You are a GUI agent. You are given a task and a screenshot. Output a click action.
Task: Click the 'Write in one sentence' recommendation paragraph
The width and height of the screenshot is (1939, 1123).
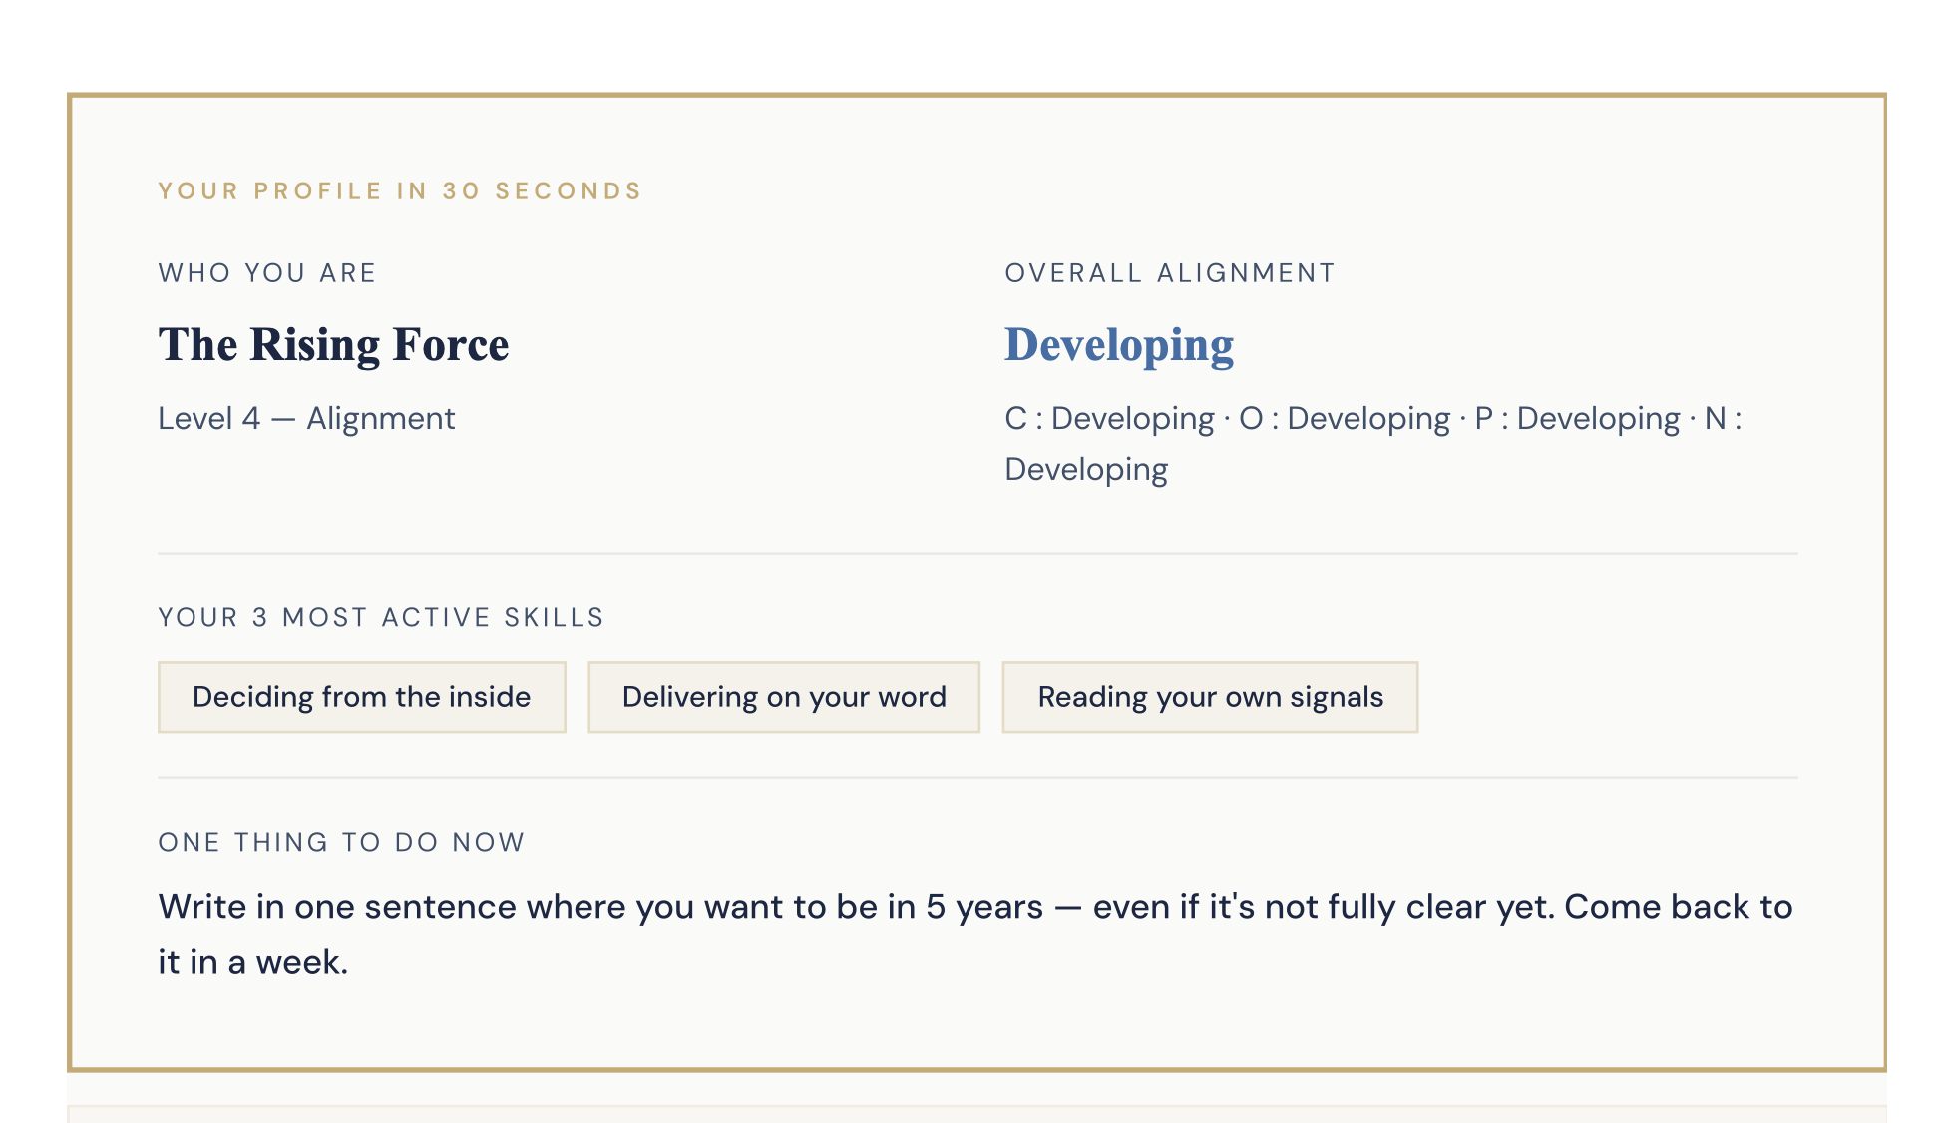tap(975, 935)
